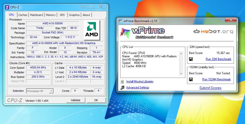Open the Advanced Settings link
Viewport: 245px width, 124px height.
pos(138,87)
